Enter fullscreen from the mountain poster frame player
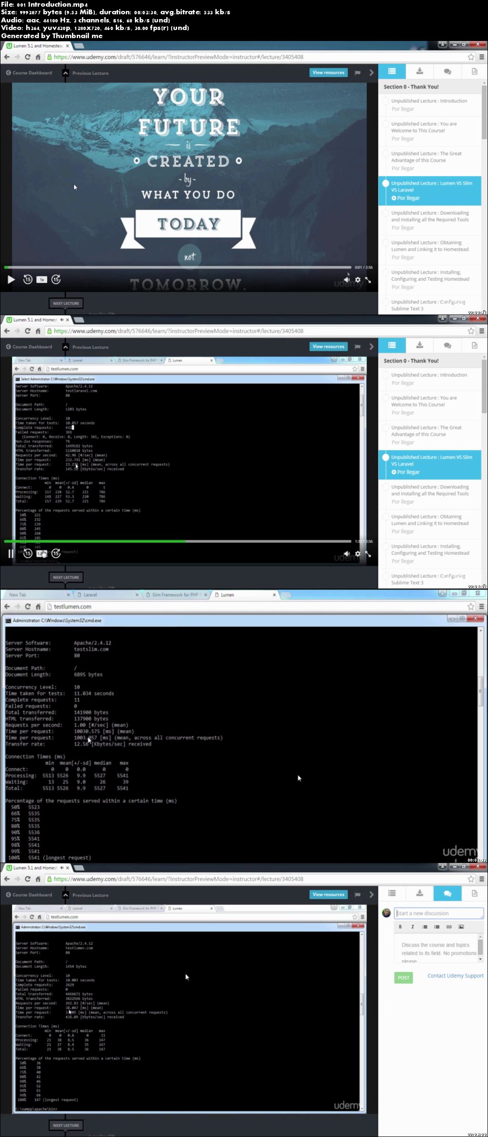488x1137 pixels. pyautogui.click(x=368, y=280)
